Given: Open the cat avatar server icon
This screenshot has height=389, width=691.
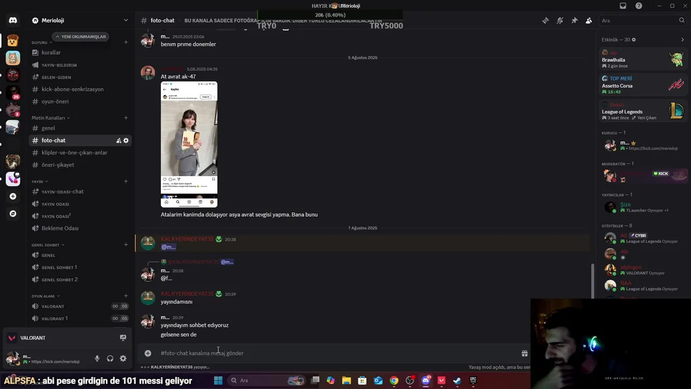Looking at the screenshot, I should point(13,58).
